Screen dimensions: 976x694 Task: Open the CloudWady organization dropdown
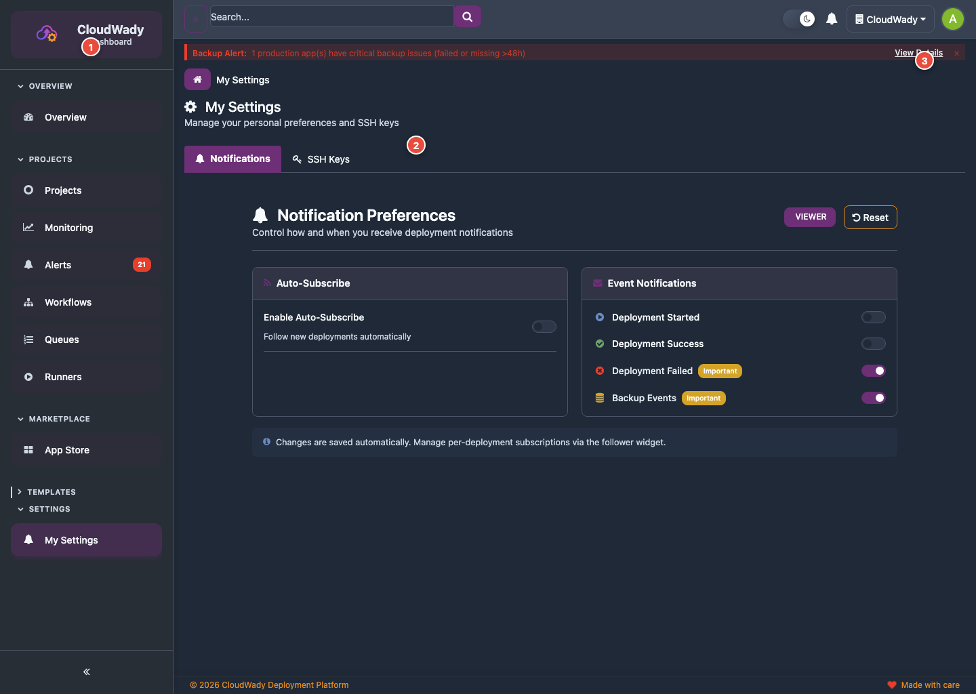(890, 19)
